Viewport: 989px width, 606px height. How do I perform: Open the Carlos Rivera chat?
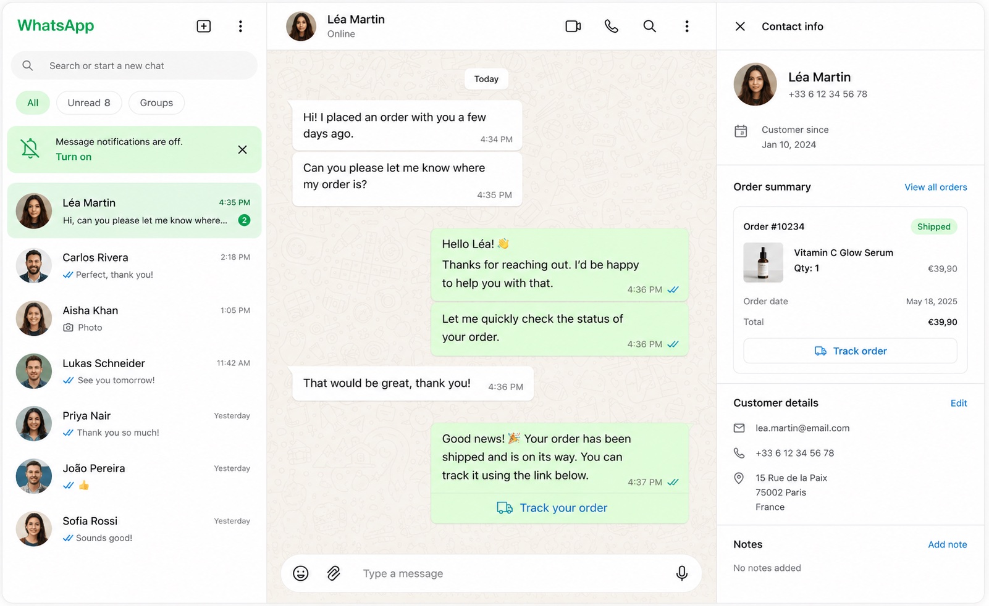[134, 265]
